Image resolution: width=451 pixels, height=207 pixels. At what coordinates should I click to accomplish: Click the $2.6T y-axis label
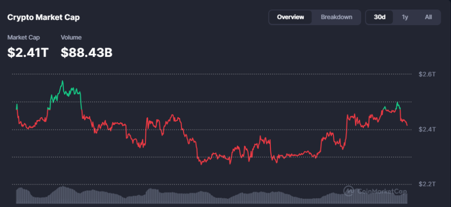pos(427,74)
